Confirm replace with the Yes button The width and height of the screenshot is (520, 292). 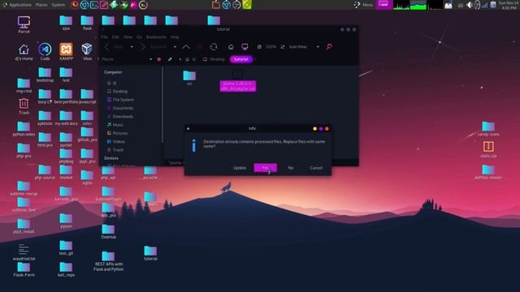click(266, 168)
